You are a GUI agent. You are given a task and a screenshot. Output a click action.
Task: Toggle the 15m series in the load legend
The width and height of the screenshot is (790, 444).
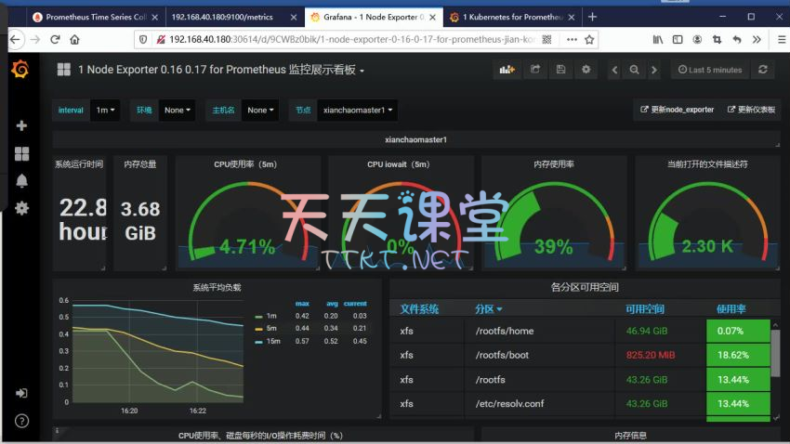(271, 341)
